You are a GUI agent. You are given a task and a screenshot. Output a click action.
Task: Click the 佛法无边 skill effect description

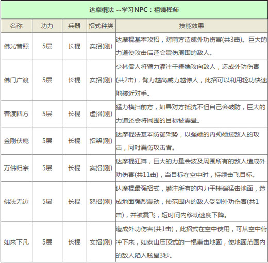(191, 202)
